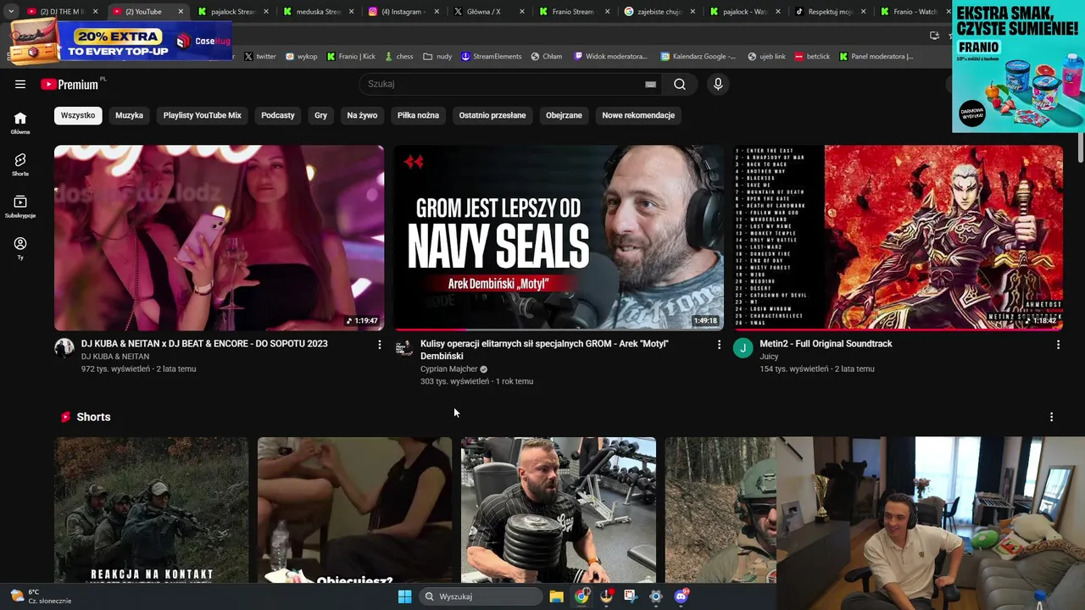
Task: Open the YouTube hamburger guide menu
Action: tap(20, 84)
